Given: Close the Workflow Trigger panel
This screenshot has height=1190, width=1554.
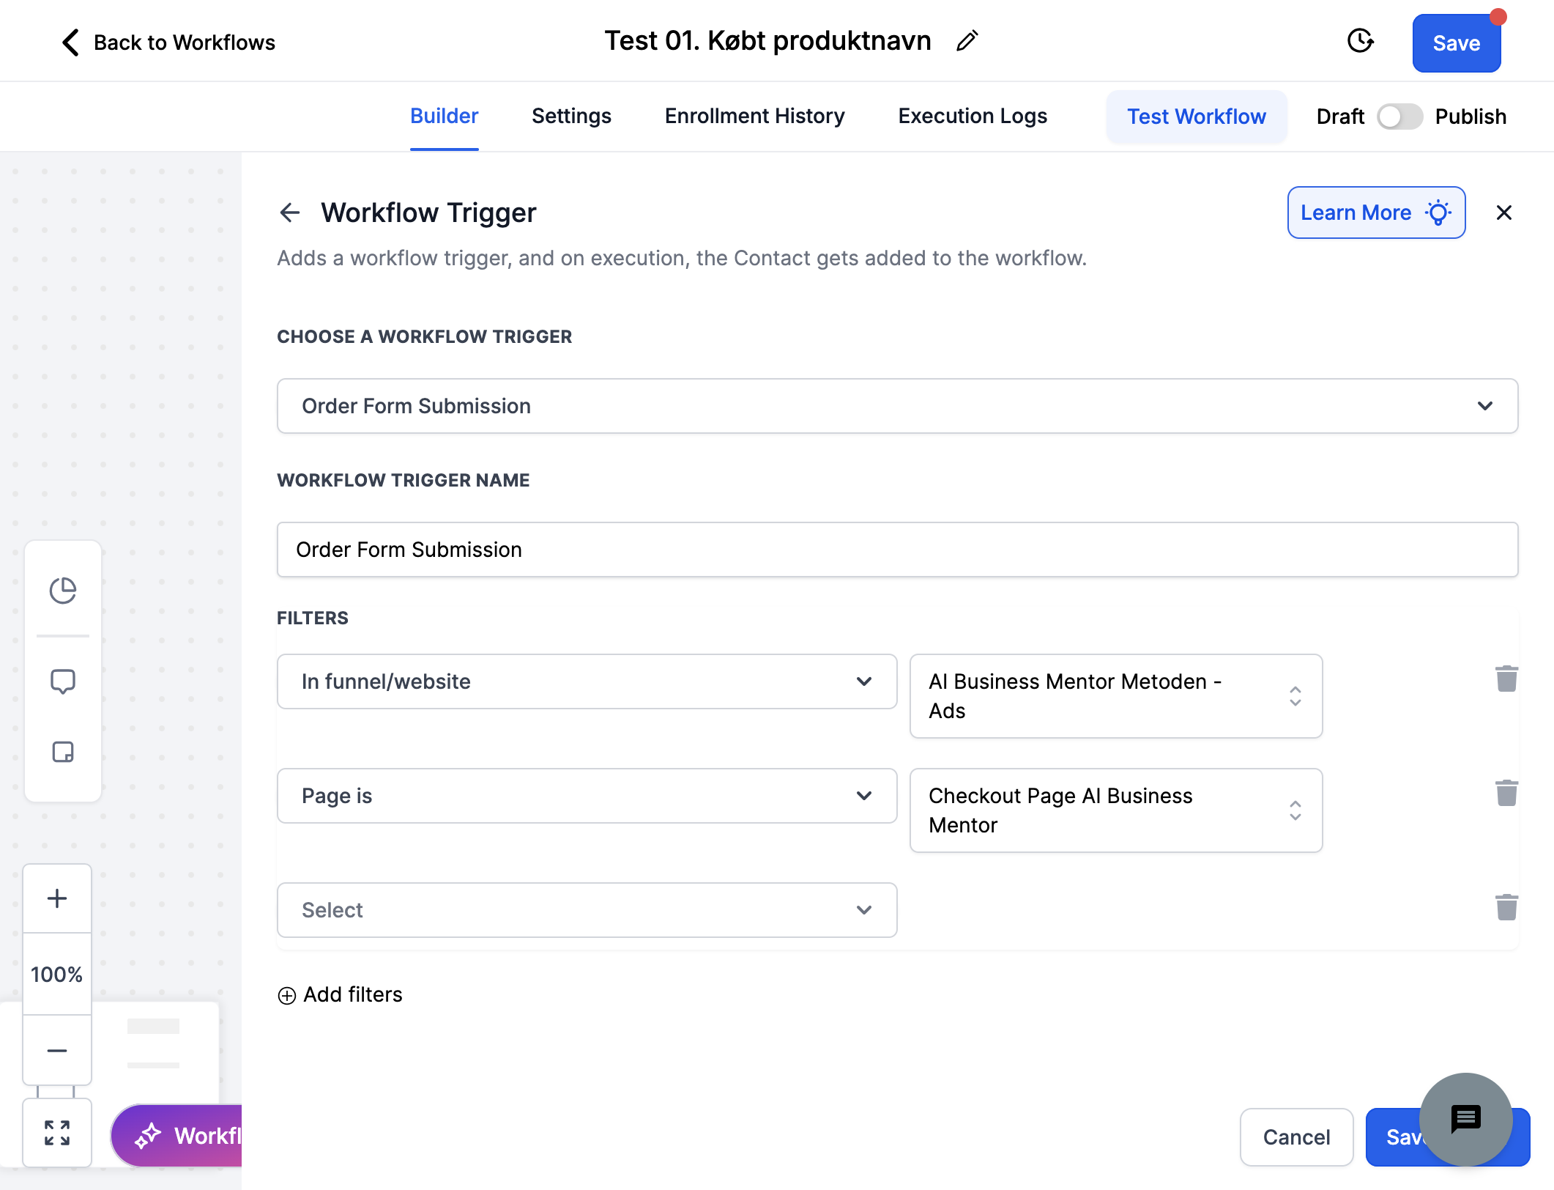Looking at the screenshot, I should (x=1503, y=212).
